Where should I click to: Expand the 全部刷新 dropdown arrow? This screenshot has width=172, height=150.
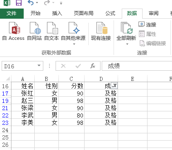click(x=127, y=44)
